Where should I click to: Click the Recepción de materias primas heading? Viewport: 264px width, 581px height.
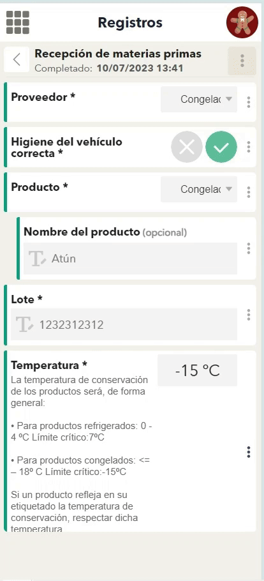point(118,54)
